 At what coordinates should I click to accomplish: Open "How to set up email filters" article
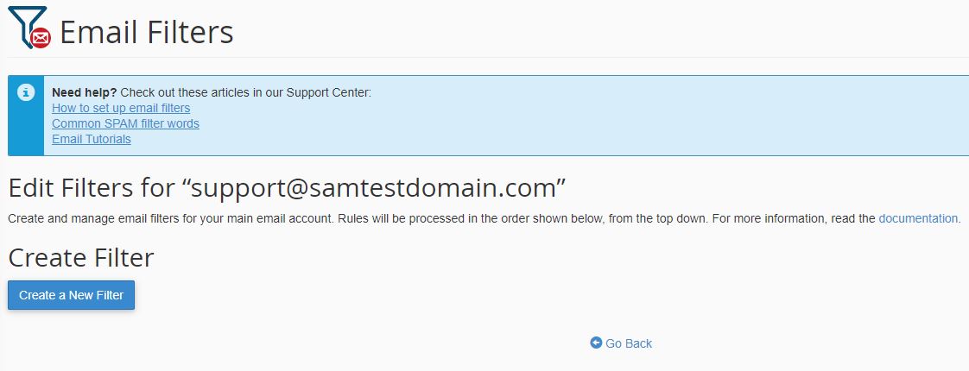coord(121,108)
